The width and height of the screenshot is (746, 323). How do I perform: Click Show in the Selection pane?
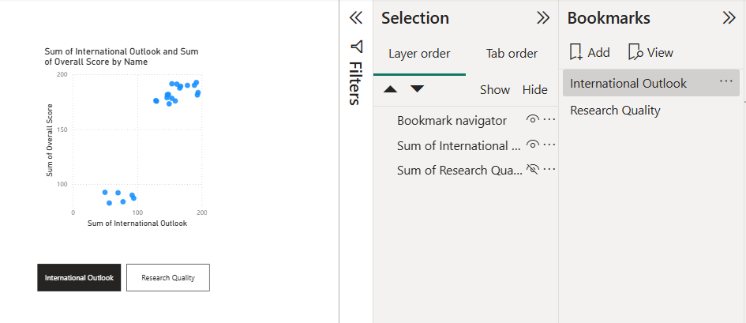495,89
